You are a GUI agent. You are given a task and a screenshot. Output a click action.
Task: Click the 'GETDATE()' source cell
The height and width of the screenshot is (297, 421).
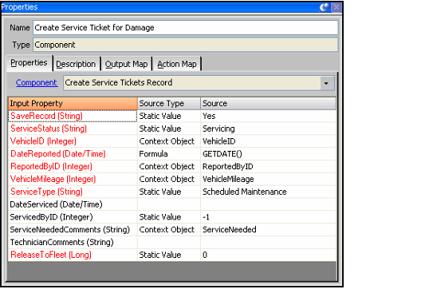point(268,154)
